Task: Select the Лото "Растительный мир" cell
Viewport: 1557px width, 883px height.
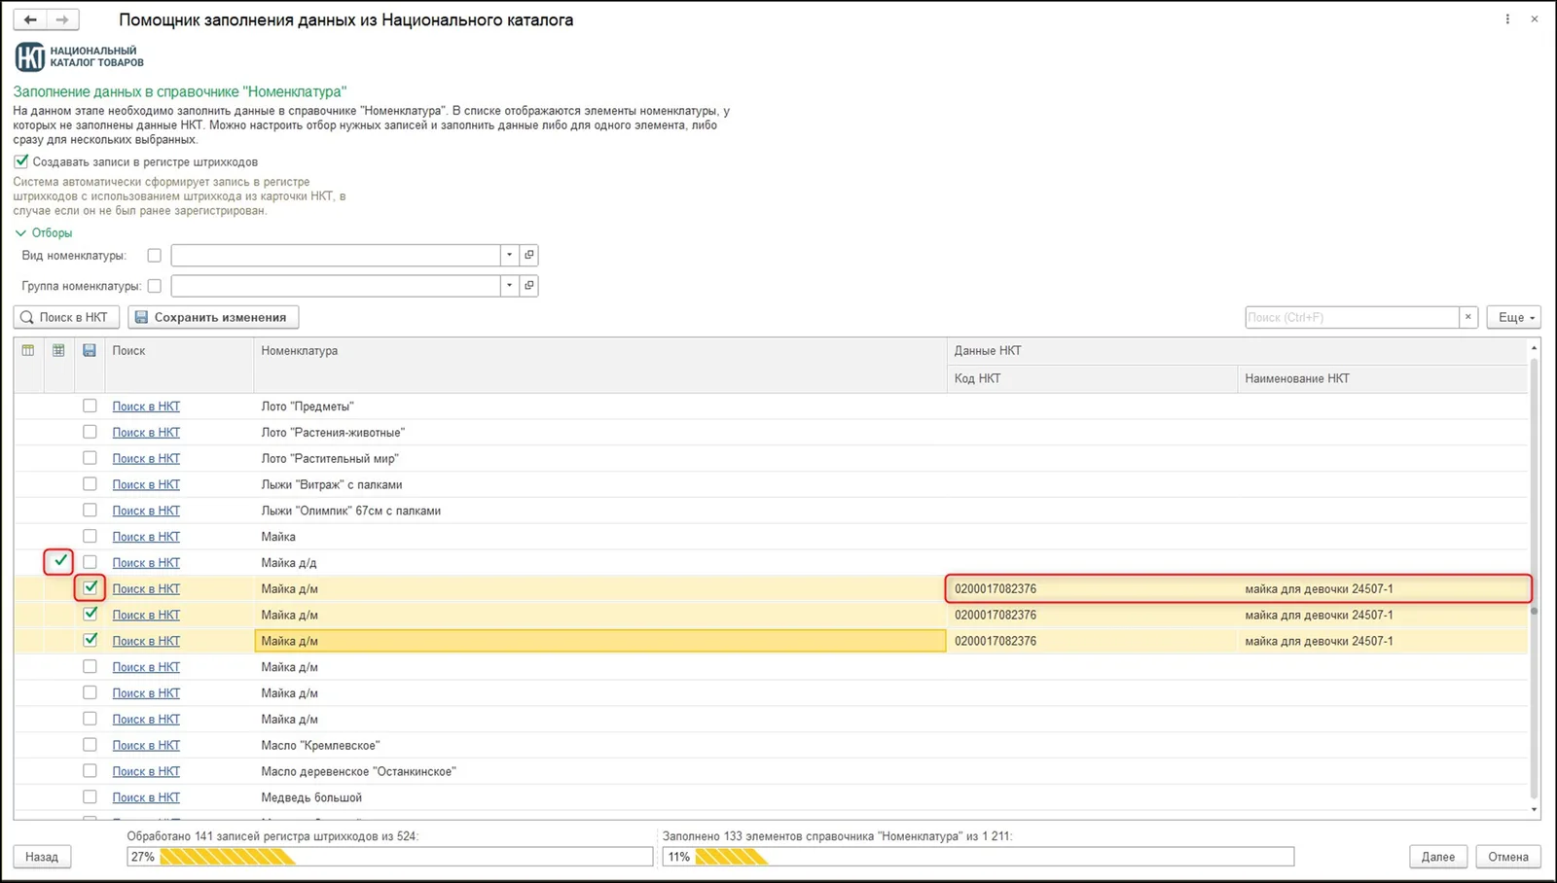Action: pos(599,458)
